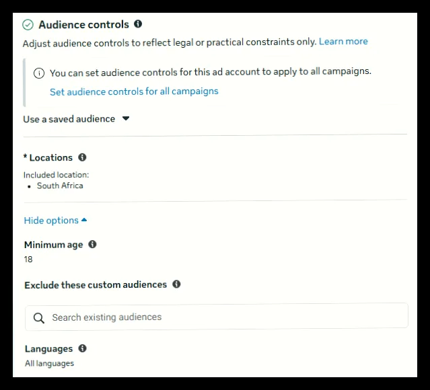Click the Minimum age heading
The image size is (430, 390).
tap(53, 245)
